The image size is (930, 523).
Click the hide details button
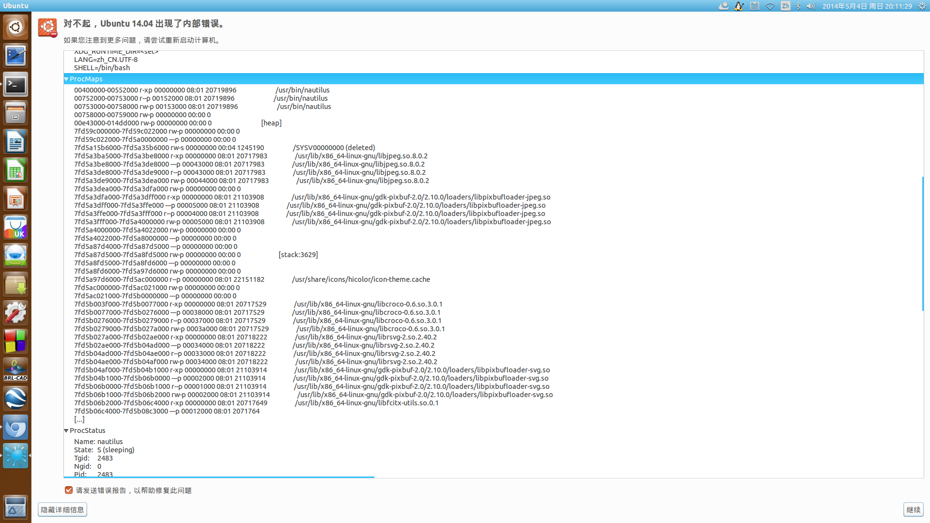pos(62,509)
